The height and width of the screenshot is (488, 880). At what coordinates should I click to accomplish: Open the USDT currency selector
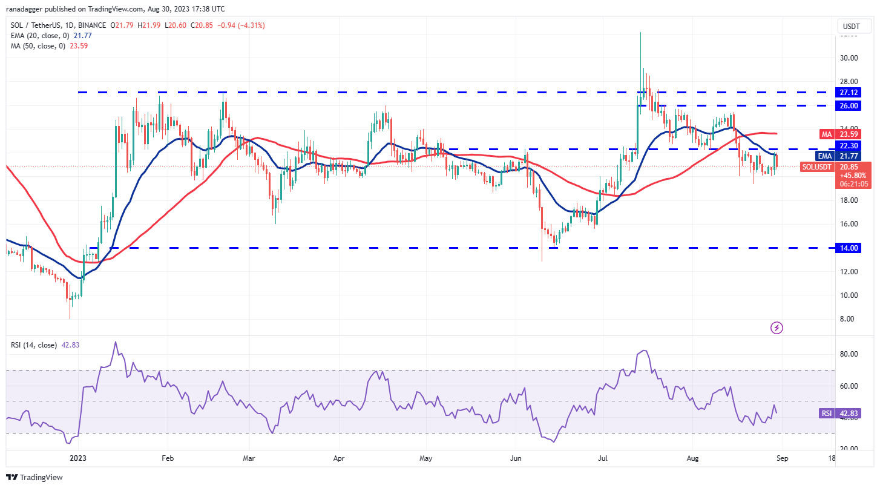click(853, 26)
